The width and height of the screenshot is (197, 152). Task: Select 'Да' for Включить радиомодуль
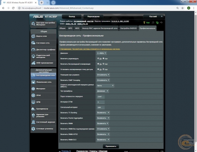pyautogui.click(x=98, y=59)
